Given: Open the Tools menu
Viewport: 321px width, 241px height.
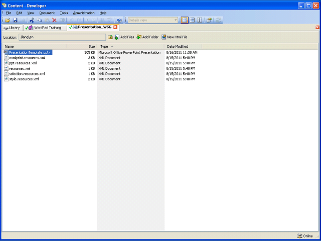Looking at the screenshot, I should tap(64, 13).
